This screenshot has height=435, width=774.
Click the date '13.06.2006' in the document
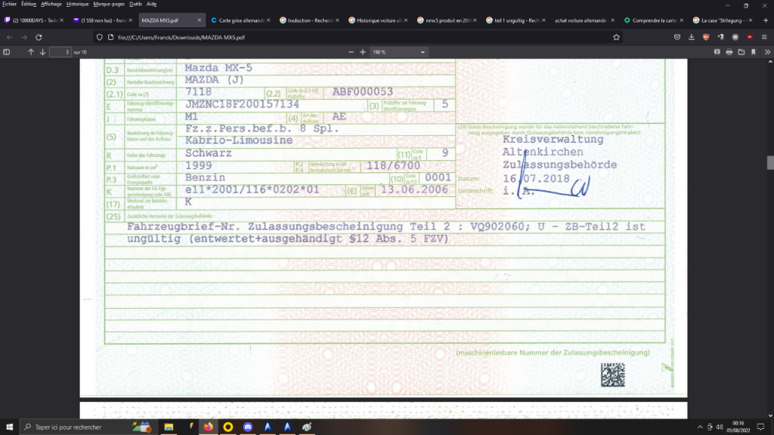click(x=414, y=190)
